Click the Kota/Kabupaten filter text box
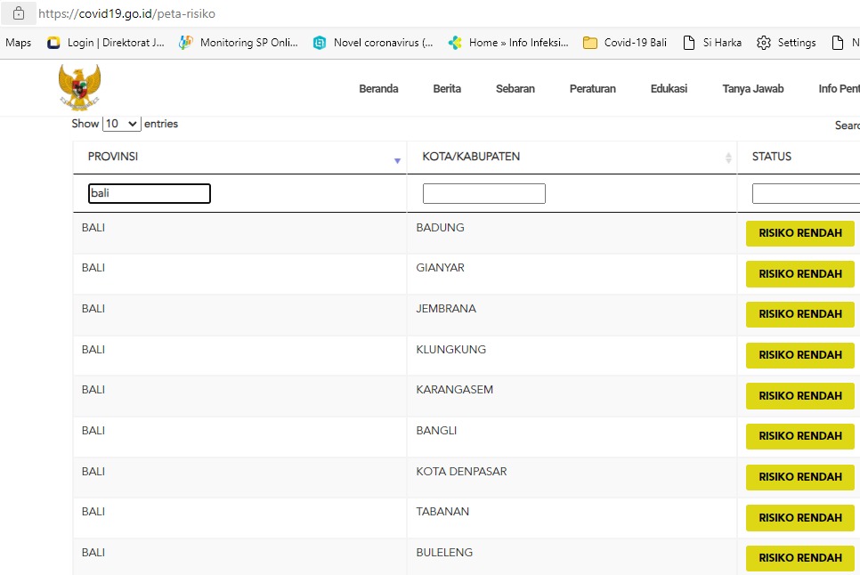Screen dimensions: 860x575 point(483,193)
